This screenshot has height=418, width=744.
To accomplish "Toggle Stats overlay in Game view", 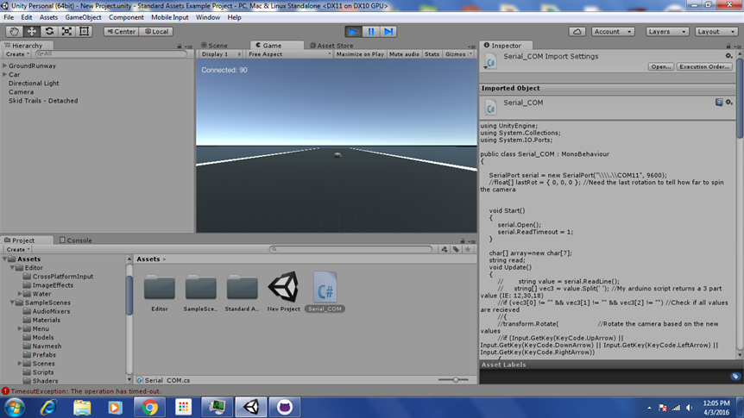I will click(x=432, y=54).
